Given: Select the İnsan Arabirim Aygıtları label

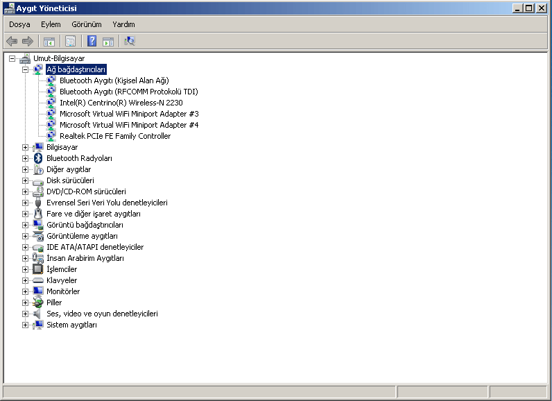Looking at the screenshot, I should pyautogui.click(x=85, y=258).
